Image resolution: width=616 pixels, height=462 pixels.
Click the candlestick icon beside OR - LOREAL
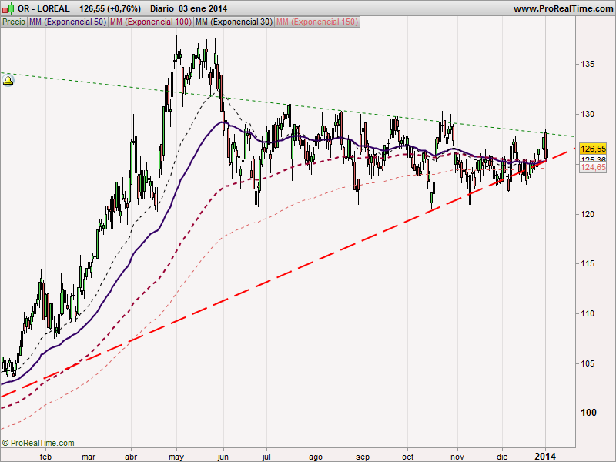coord(8,8)
